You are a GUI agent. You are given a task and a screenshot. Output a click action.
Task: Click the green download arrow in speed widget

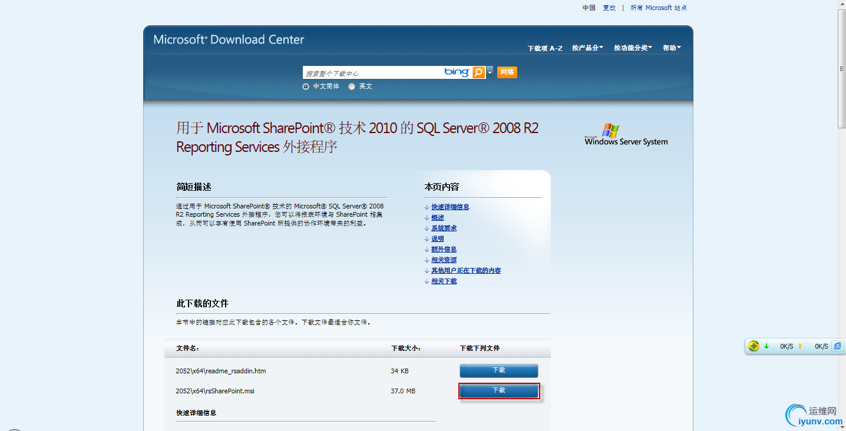[766, 346]
